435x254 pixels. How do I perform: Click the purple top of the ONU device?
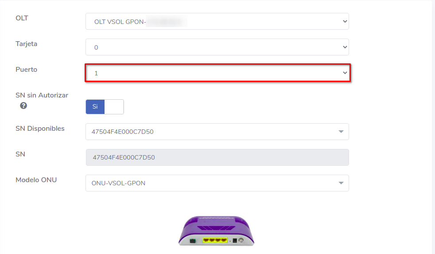pyautogui.click(x=216, y=225)
